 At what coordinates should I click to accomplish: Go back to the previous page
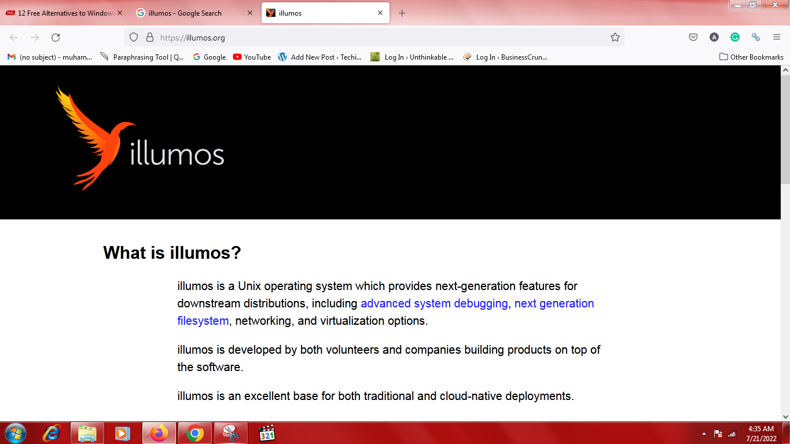14,38
